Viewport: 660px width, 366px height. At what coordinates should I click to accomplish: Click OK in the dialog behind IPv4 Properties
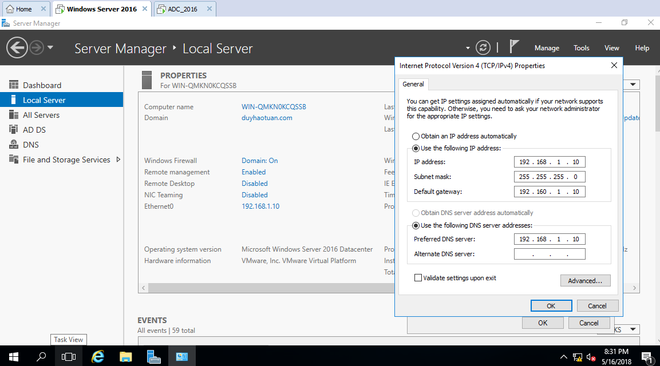pos(543,323)
